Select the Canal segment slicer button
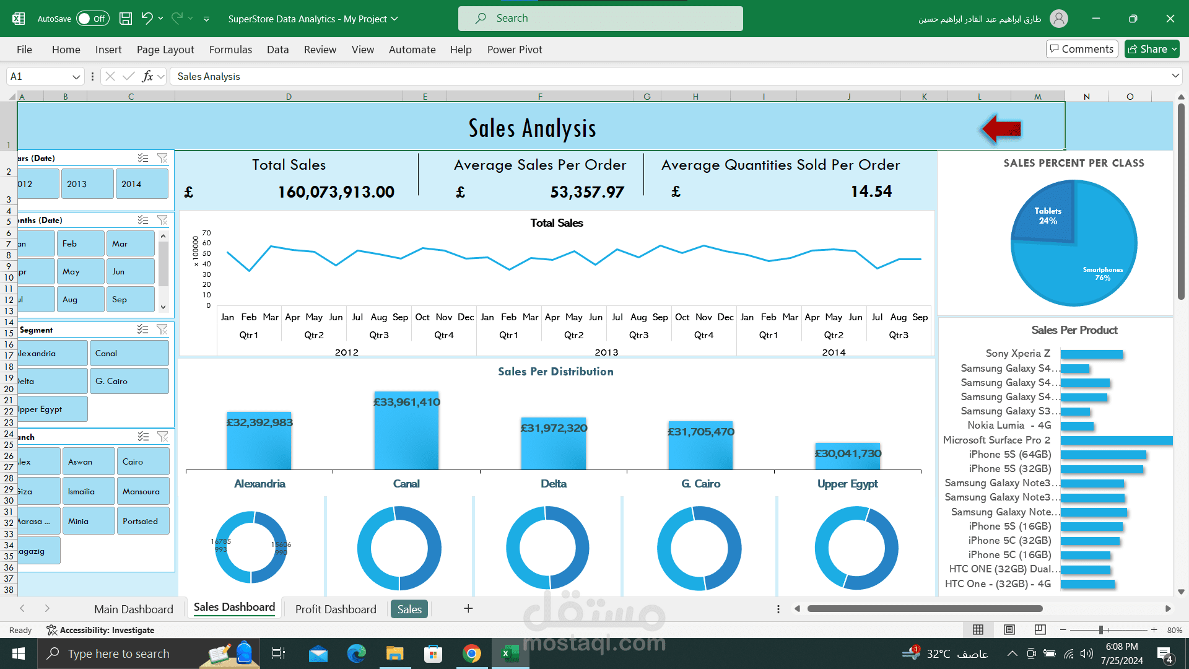Viewport: 1189px width, 669px height. [129, 353]
